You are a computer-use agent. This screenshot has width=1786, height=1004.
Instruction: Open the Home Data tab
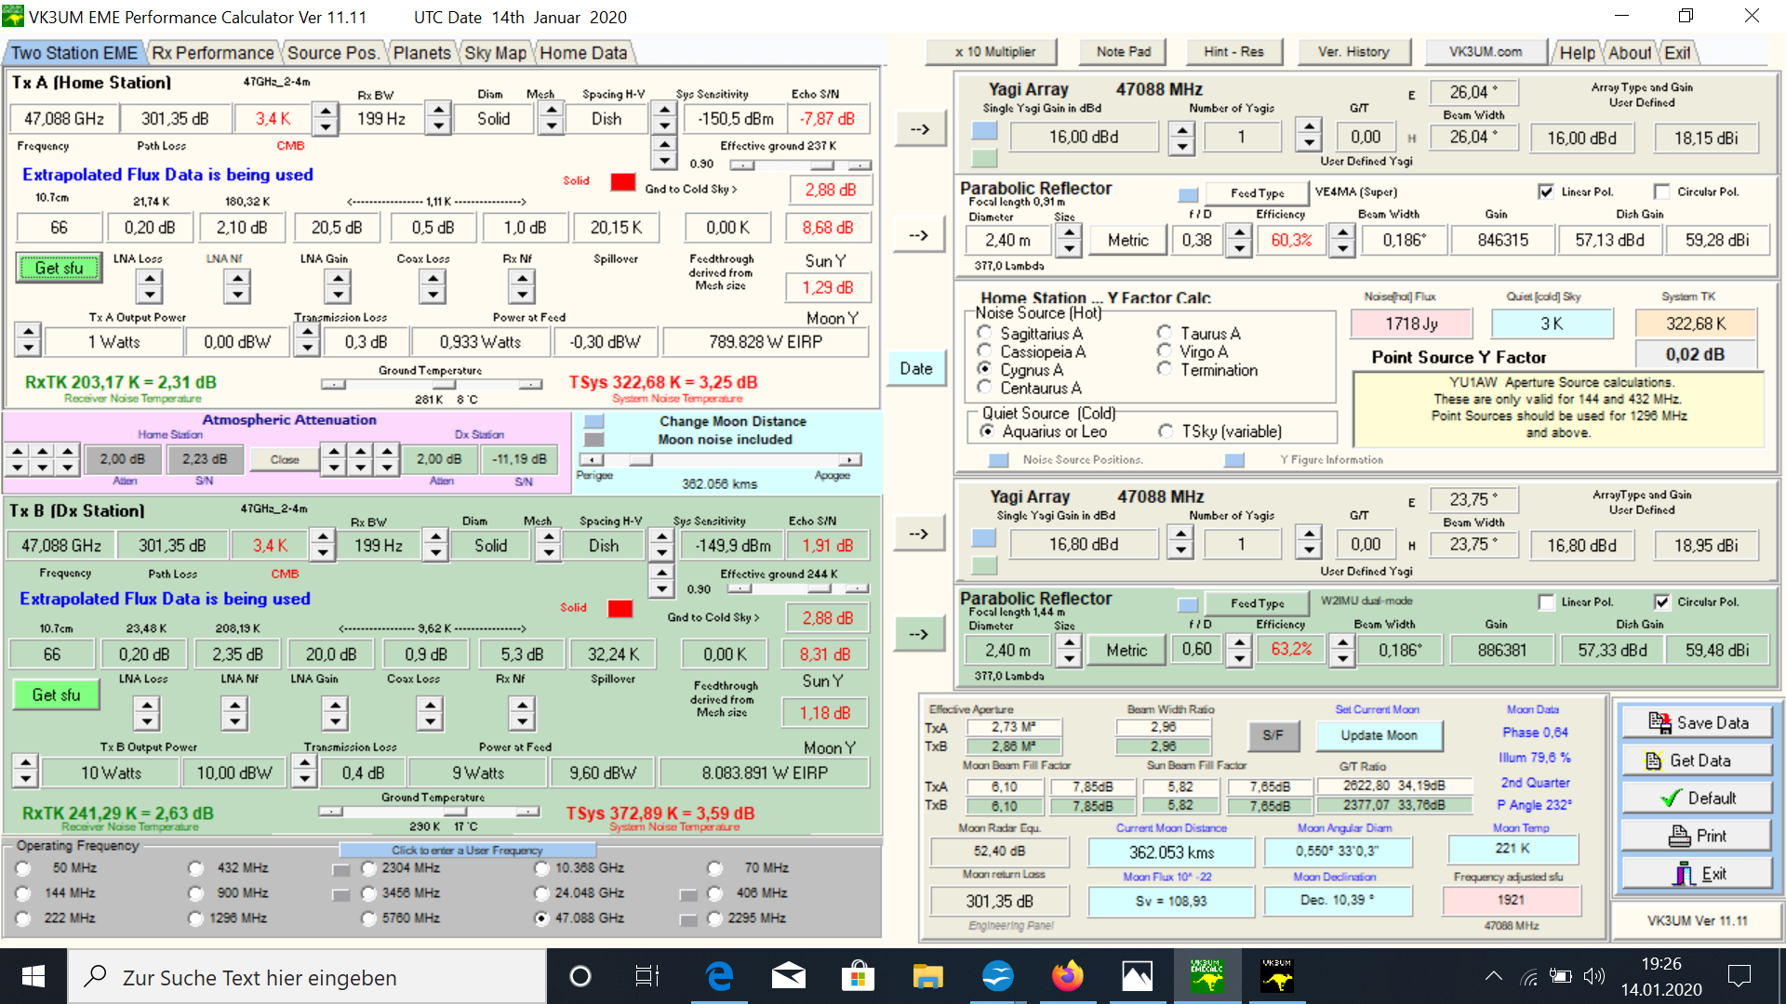pos(583,53)
